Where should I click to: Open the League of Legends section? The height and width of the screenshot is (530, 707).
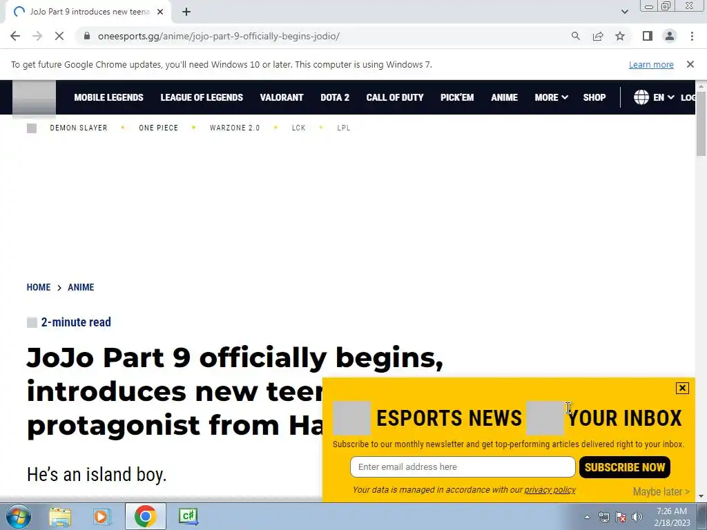pyautogui.click(x=202, y=97)
